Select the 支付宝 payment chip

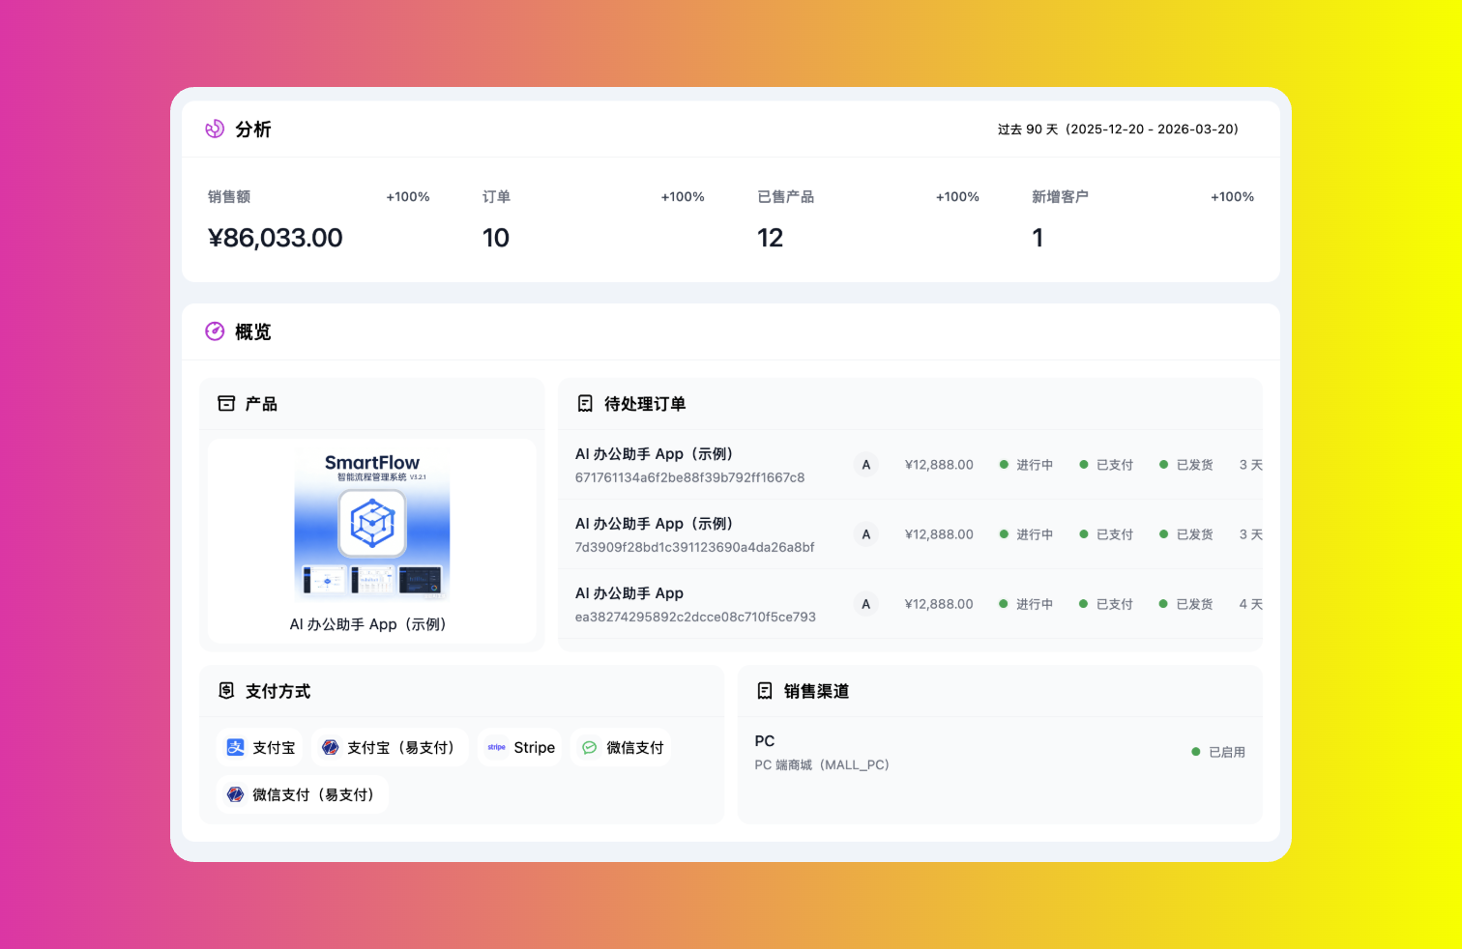(x=260, y=747)
